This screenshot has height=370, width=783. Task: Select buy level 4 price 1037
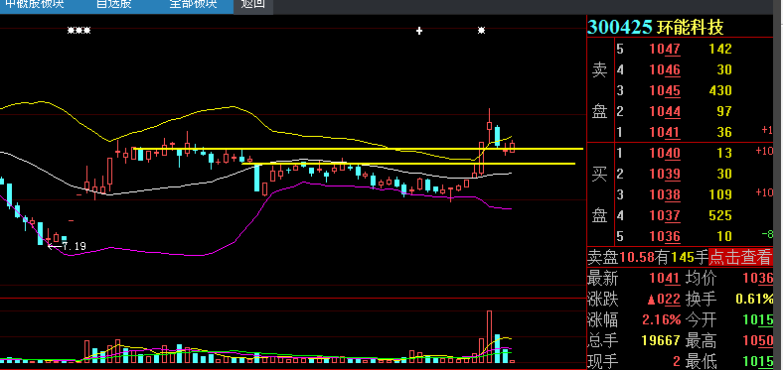point(665,215)
